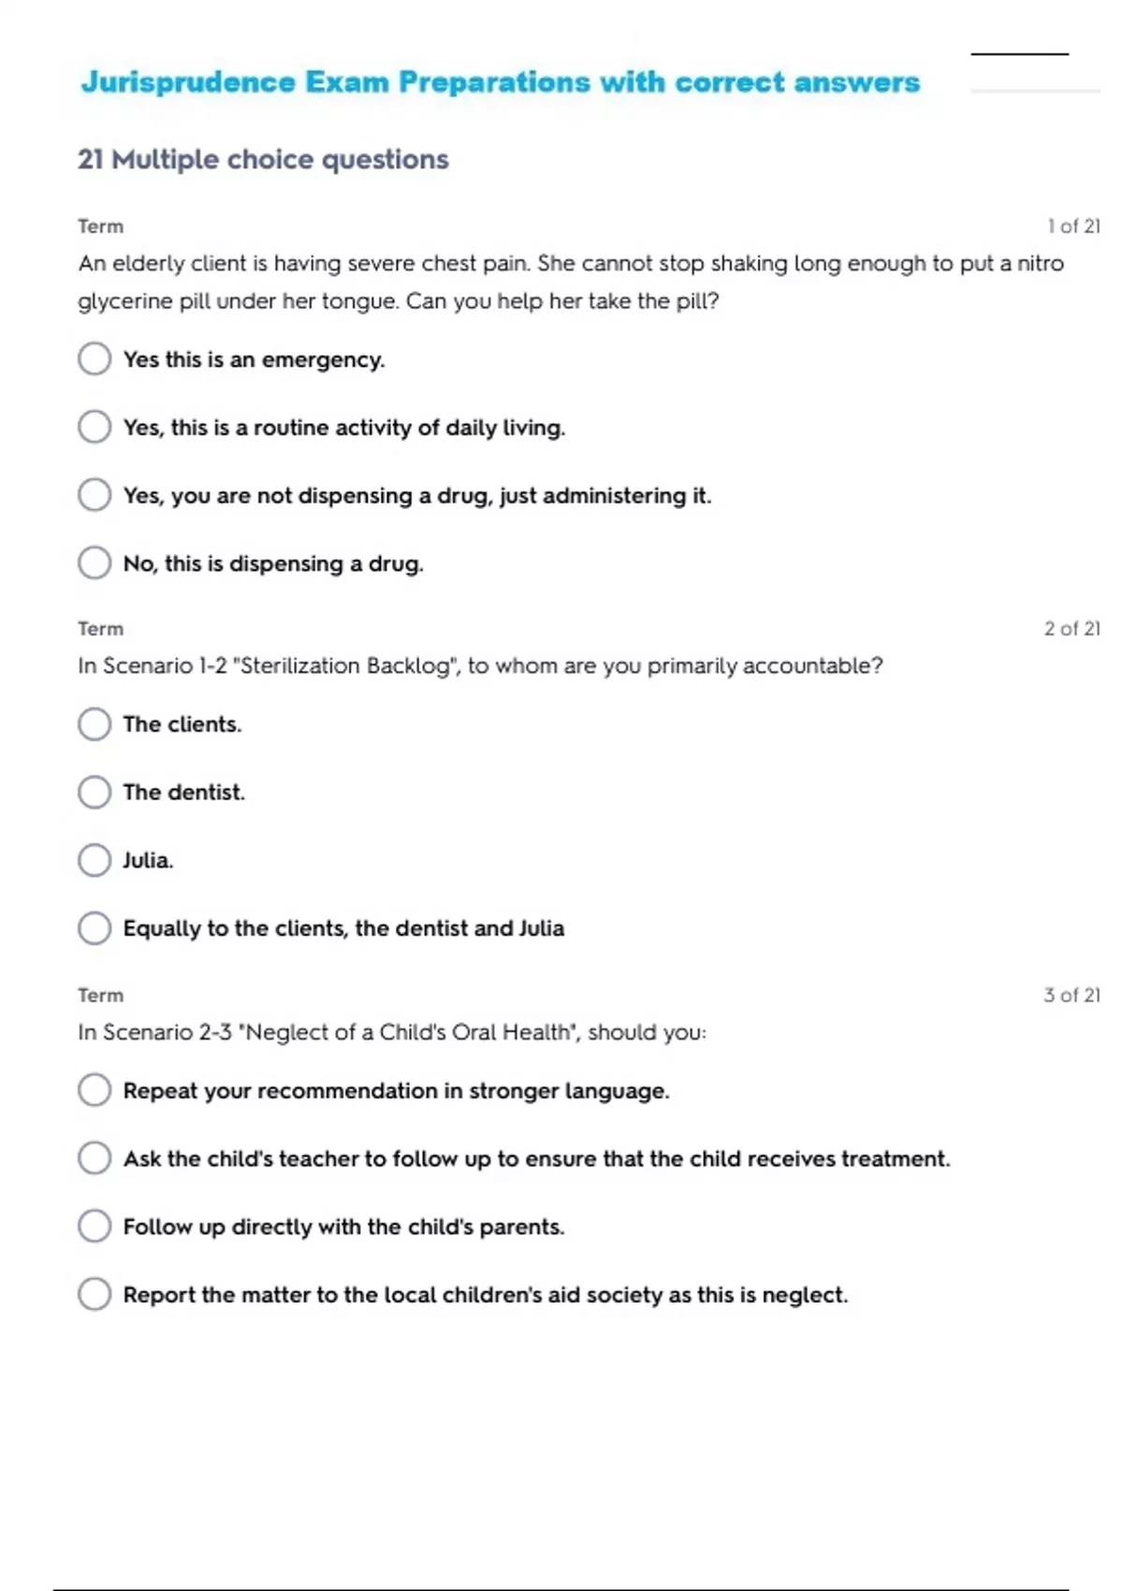Click the '21 Multiple choice questions' heading
Image resolution: width=1123 pixels, height=1591 pixels.
click(x=263, y=159)
